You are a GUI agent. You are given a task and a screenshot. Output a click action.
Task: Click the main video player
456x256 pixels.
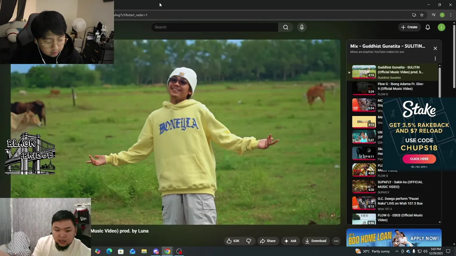tap(175, 132)
